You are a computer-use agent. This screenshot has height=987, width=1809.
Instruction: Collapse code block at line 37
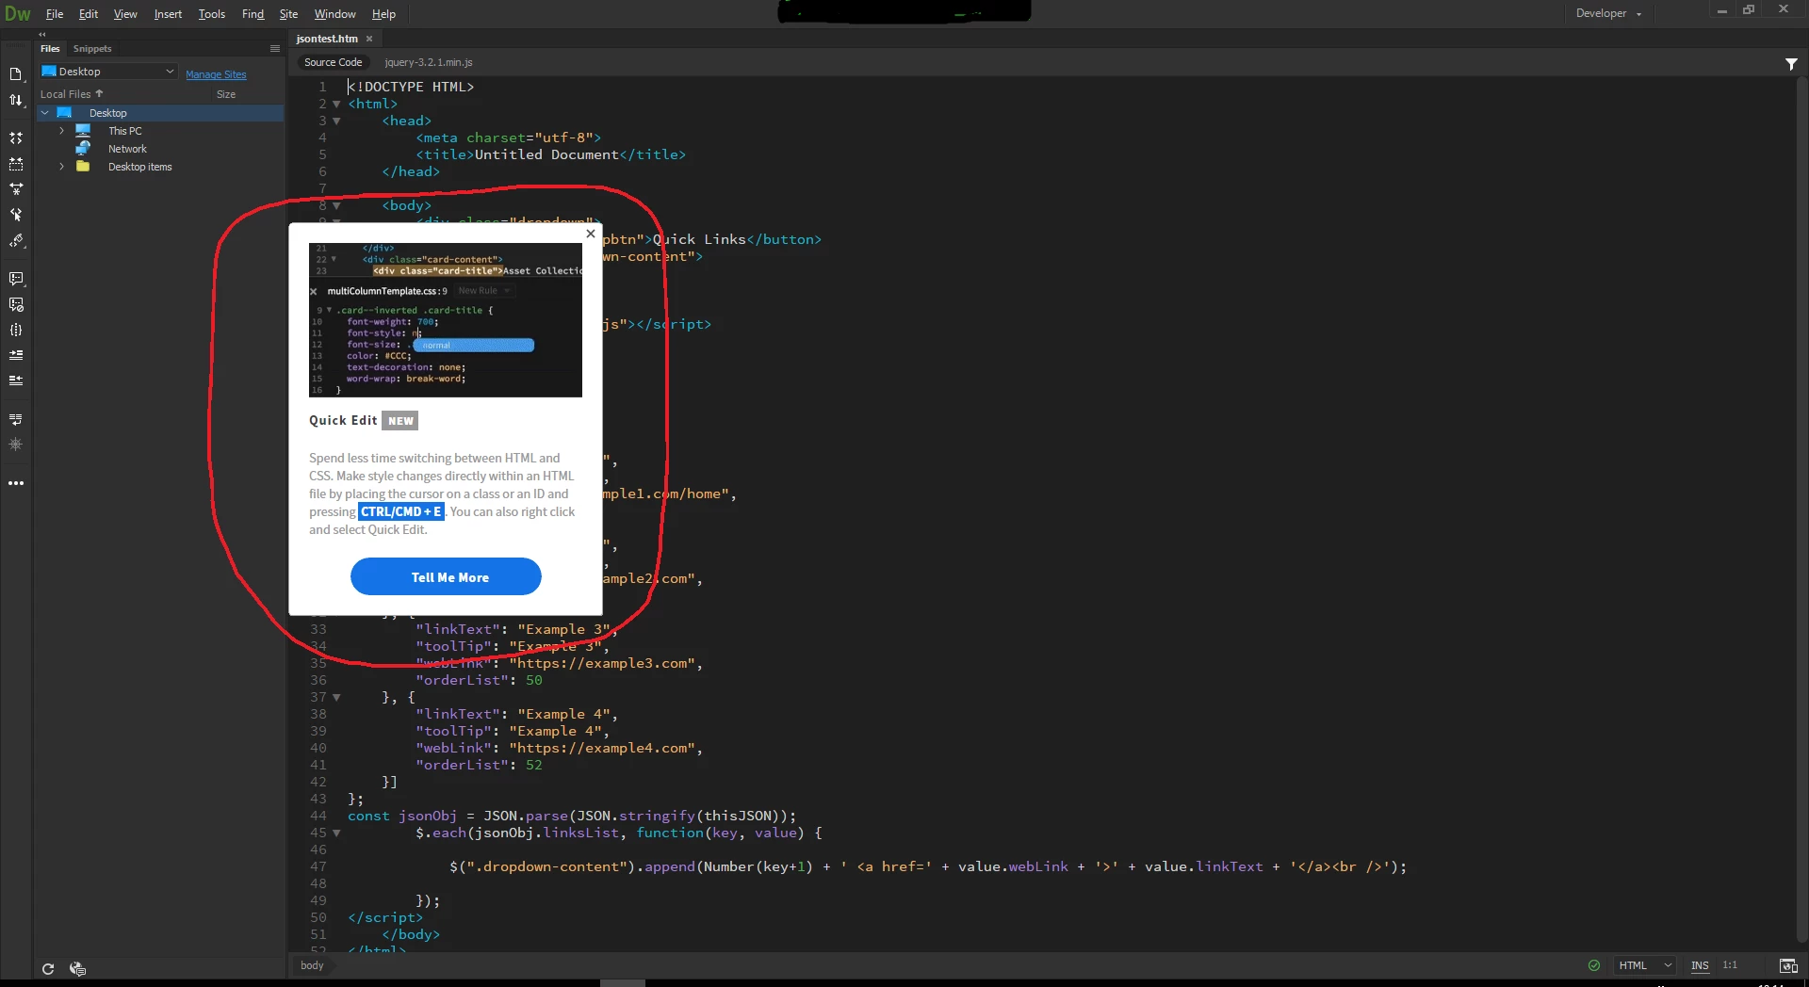click(x=336, y=697)
